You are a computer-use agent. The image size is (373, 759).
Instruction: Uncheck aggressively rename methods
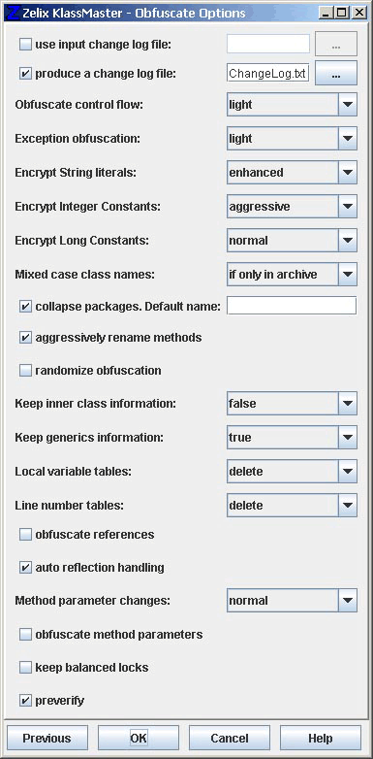click(25, 338)
